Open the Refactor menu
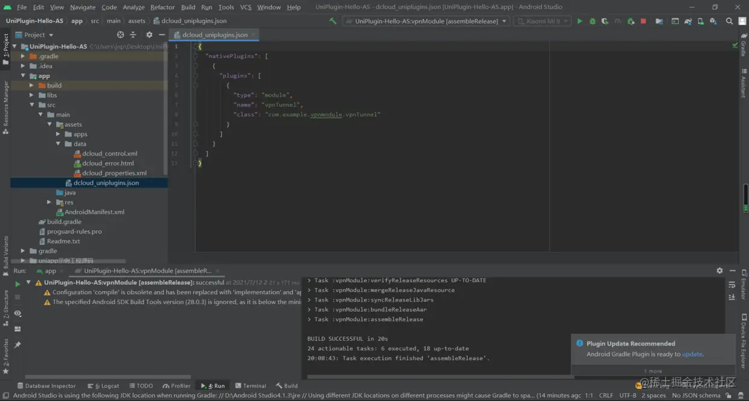The height and width of the screenshot is (401, 749). coord(162,7)
